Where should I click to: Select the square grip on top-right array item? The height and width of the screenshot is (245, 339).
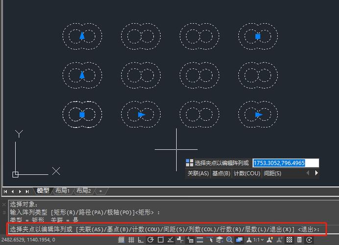pyautogui.click(x=258, y=36)
